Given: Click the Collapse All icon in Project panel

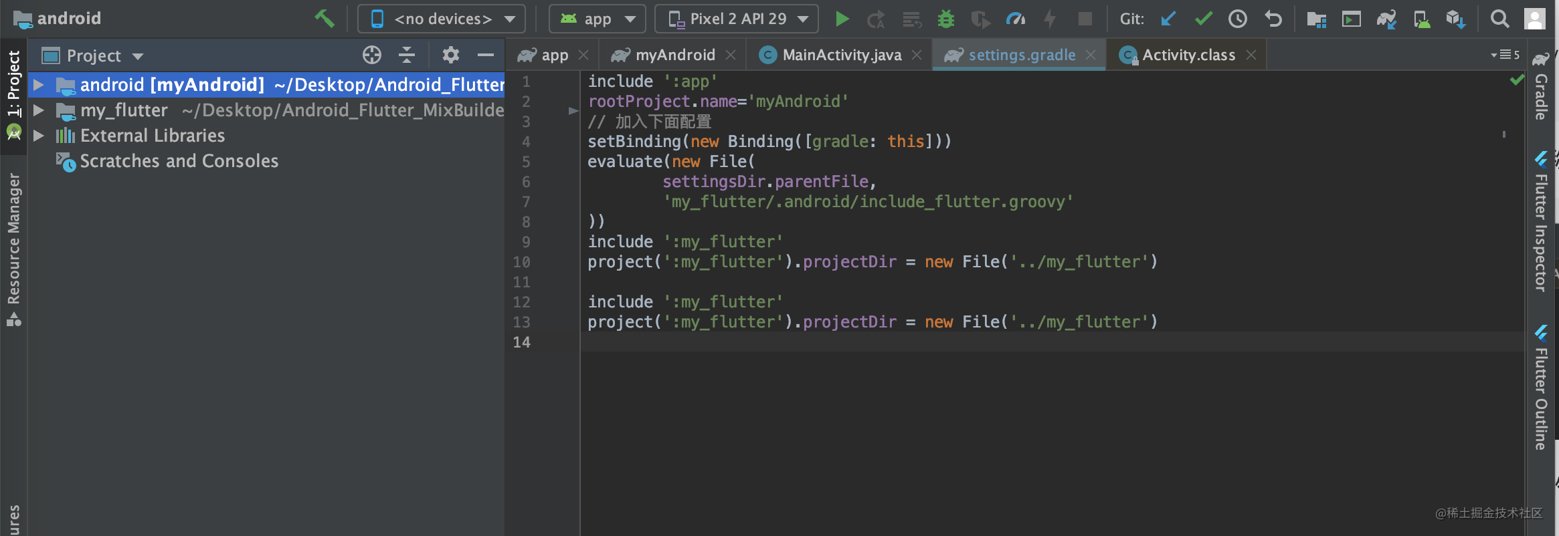Looking at the screenshot, I should click(407, 55).
